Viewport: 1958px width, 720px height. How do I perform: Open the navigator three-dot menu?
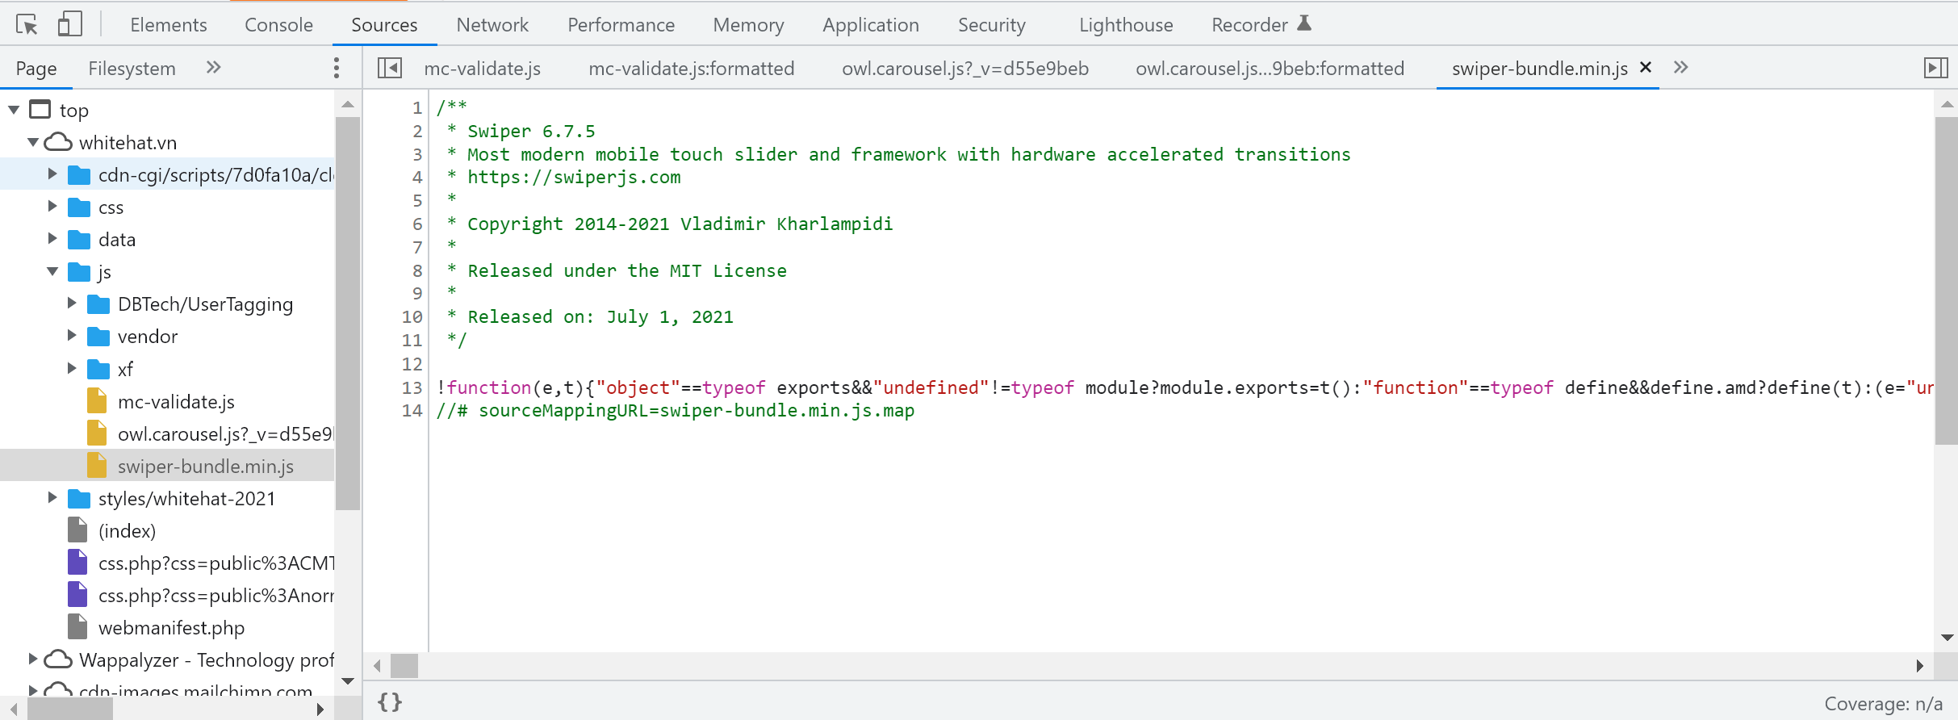pyautogui.click(x=337, y=68)
